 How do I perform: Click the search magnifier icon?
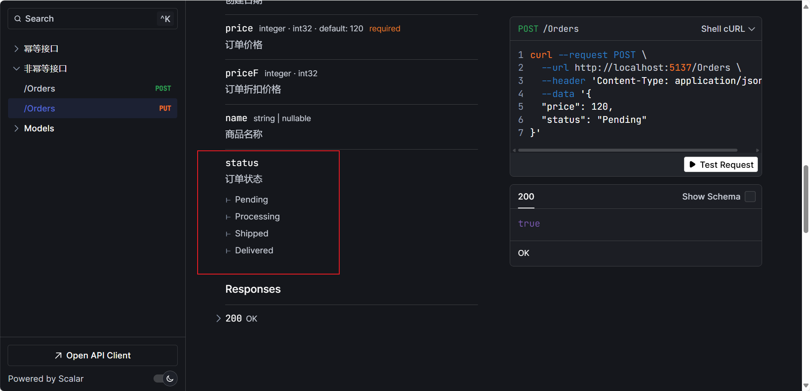(18, 19)
